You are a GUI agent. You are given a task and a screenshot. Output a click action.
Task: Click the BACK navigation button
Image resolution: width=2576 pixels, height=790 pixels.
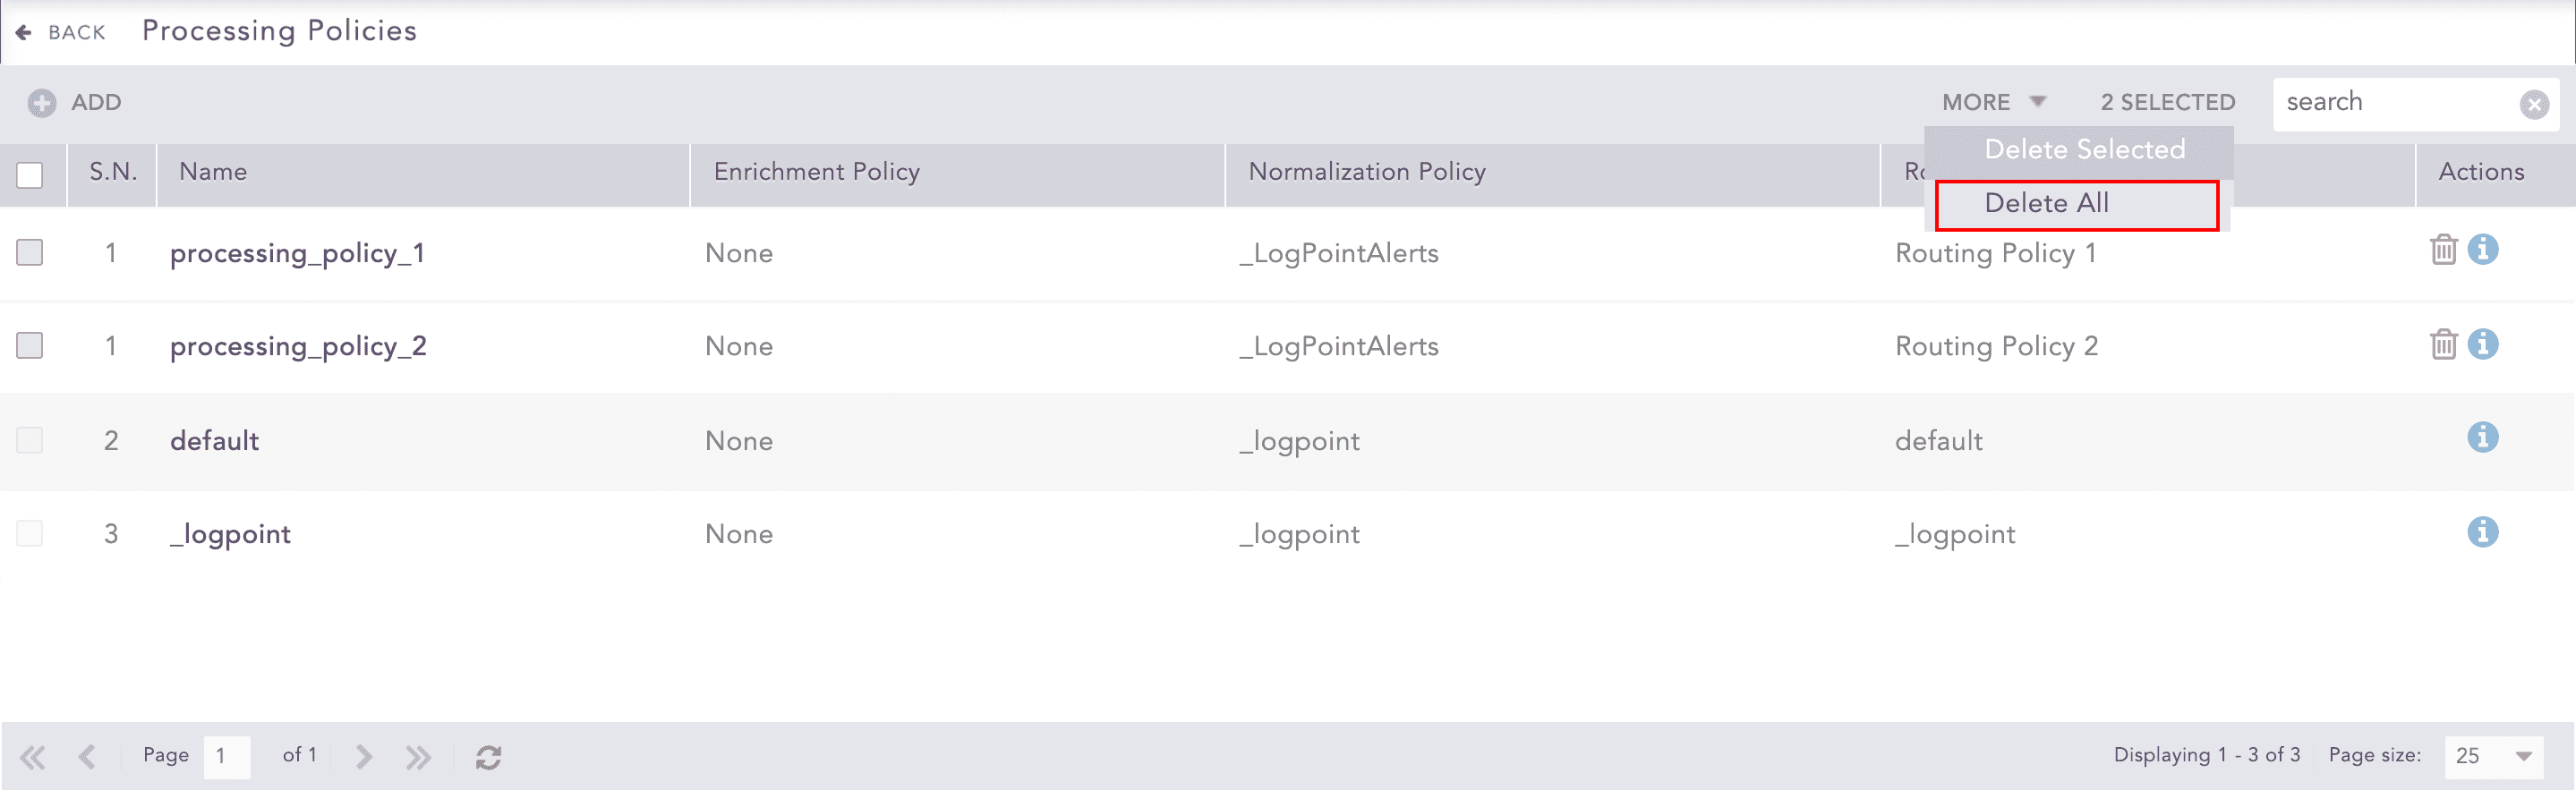click(62, 31)
